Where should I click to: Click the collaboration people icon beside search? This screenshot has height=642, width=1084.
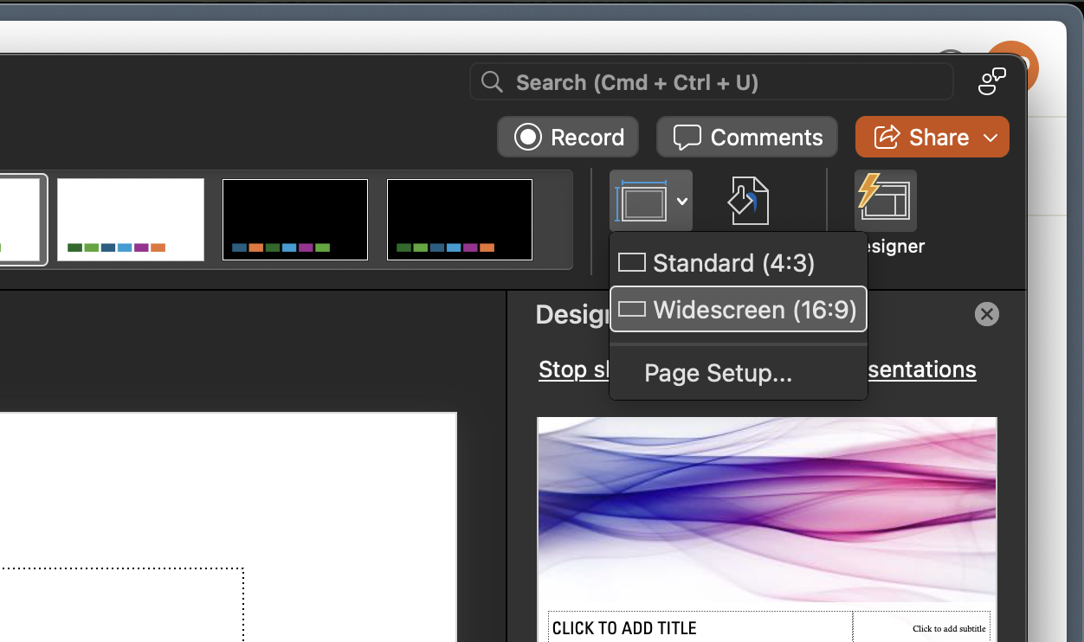[x=991, y=81]
